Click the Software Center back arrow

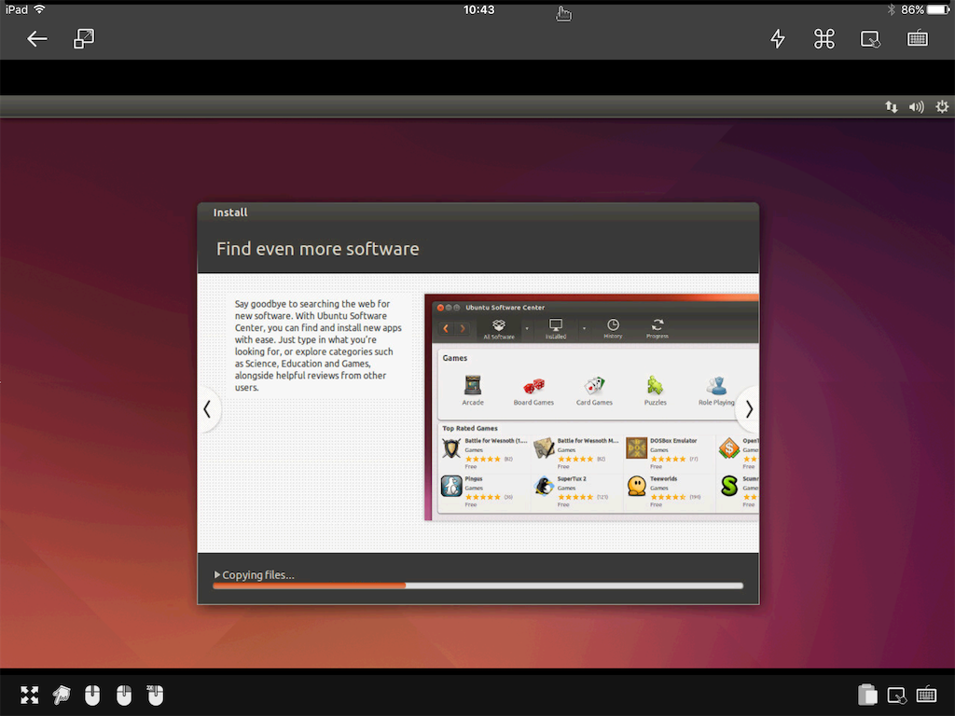[446, 329]
